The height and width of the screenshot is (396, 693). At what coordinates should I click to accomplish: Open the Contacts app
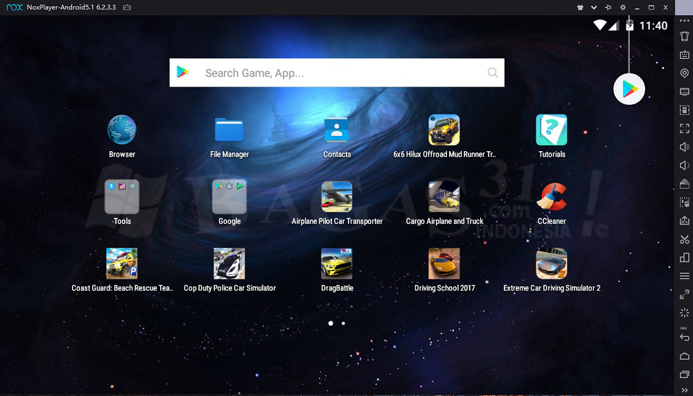pyautogui.click(x=337, y=130)
